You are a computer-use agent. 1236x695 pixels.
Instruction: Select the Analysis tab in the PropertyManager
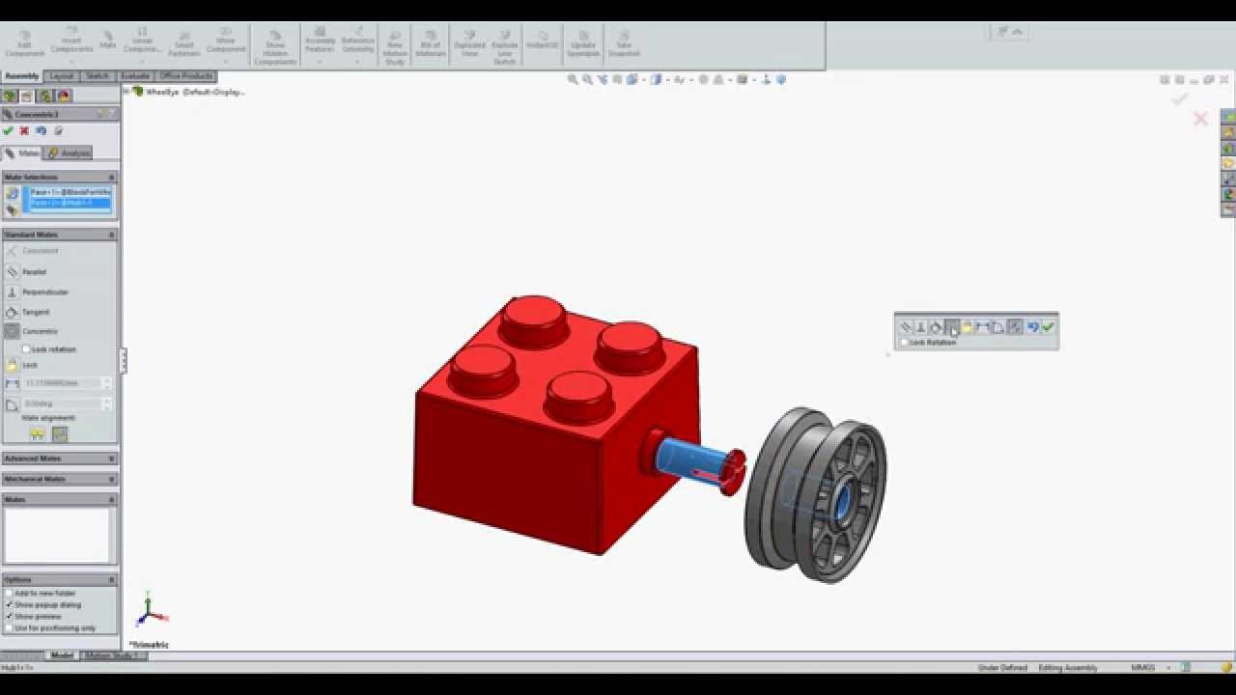pyautogui.click(x=68, y=153)
